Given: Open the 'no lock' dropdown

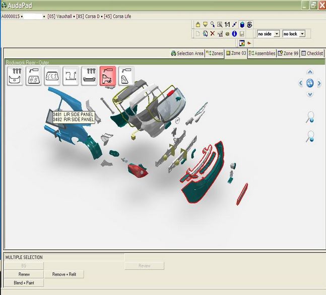Looking at the screenshot, I should click(x=294, y=34).
